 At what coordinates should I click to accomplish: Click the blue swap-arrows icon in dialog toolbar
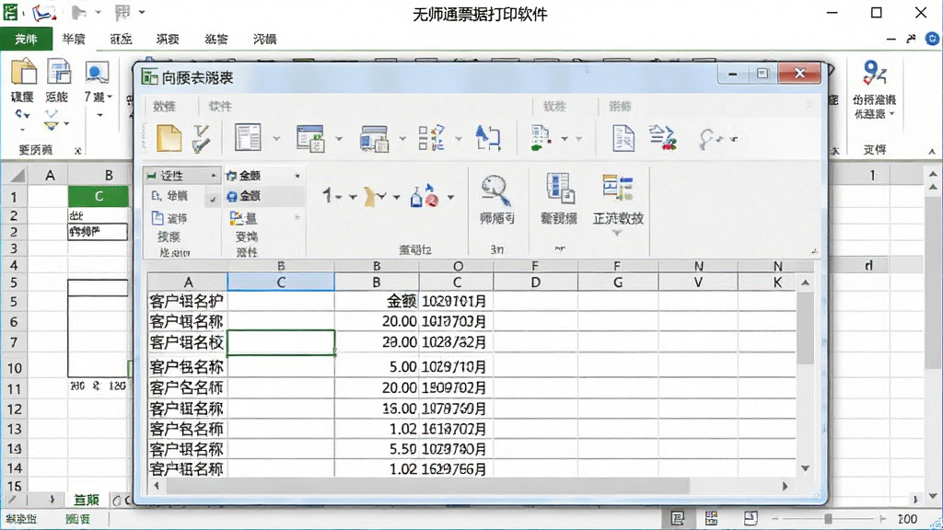[488, 138]
